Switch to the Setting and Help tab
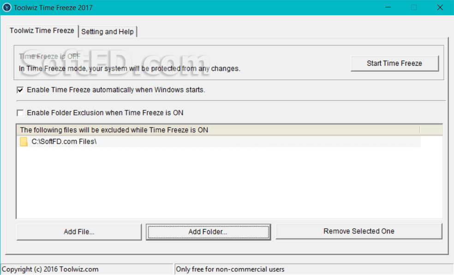The image size is (454, 275). 108,31
